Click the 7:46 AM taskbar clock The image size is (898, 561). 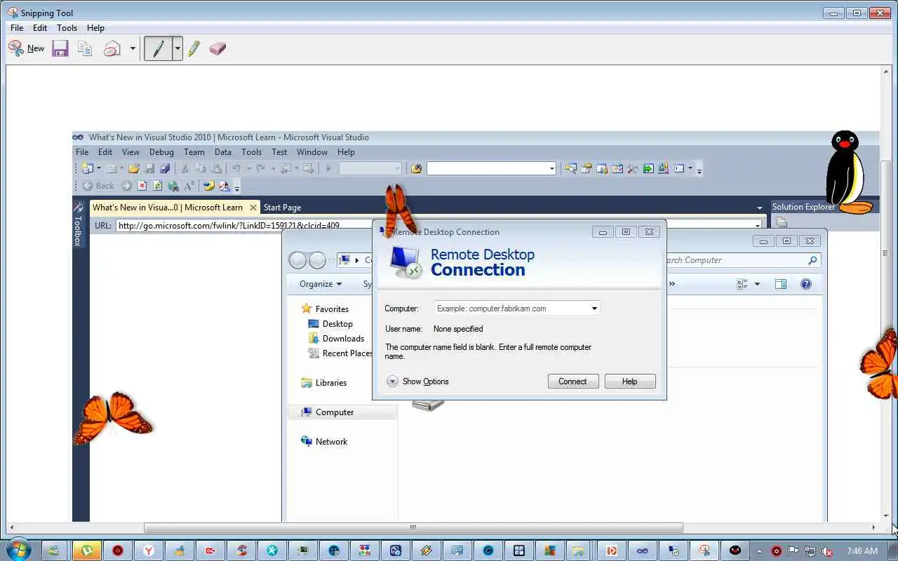tap(862, 550)
